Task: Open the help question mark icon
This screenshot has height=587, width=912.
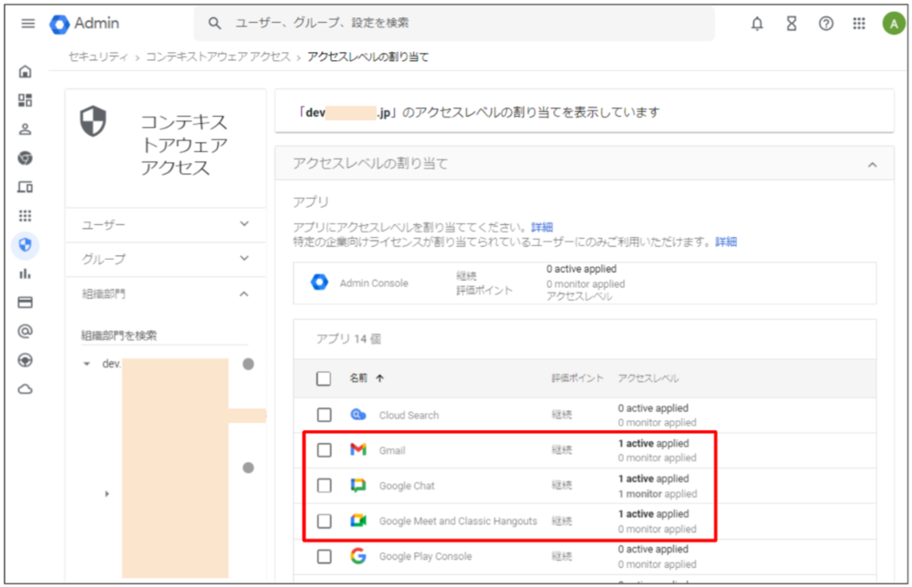Action: click(825, 24)
